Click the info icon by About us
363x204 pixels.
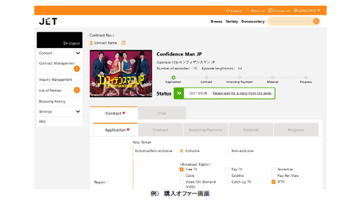[248, 10]
